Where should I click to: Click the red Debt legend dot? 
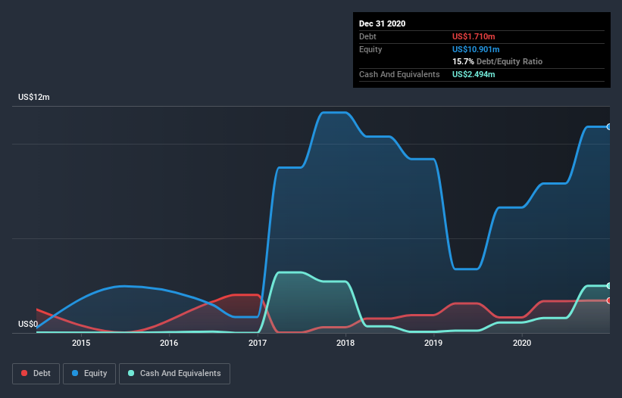24,373
